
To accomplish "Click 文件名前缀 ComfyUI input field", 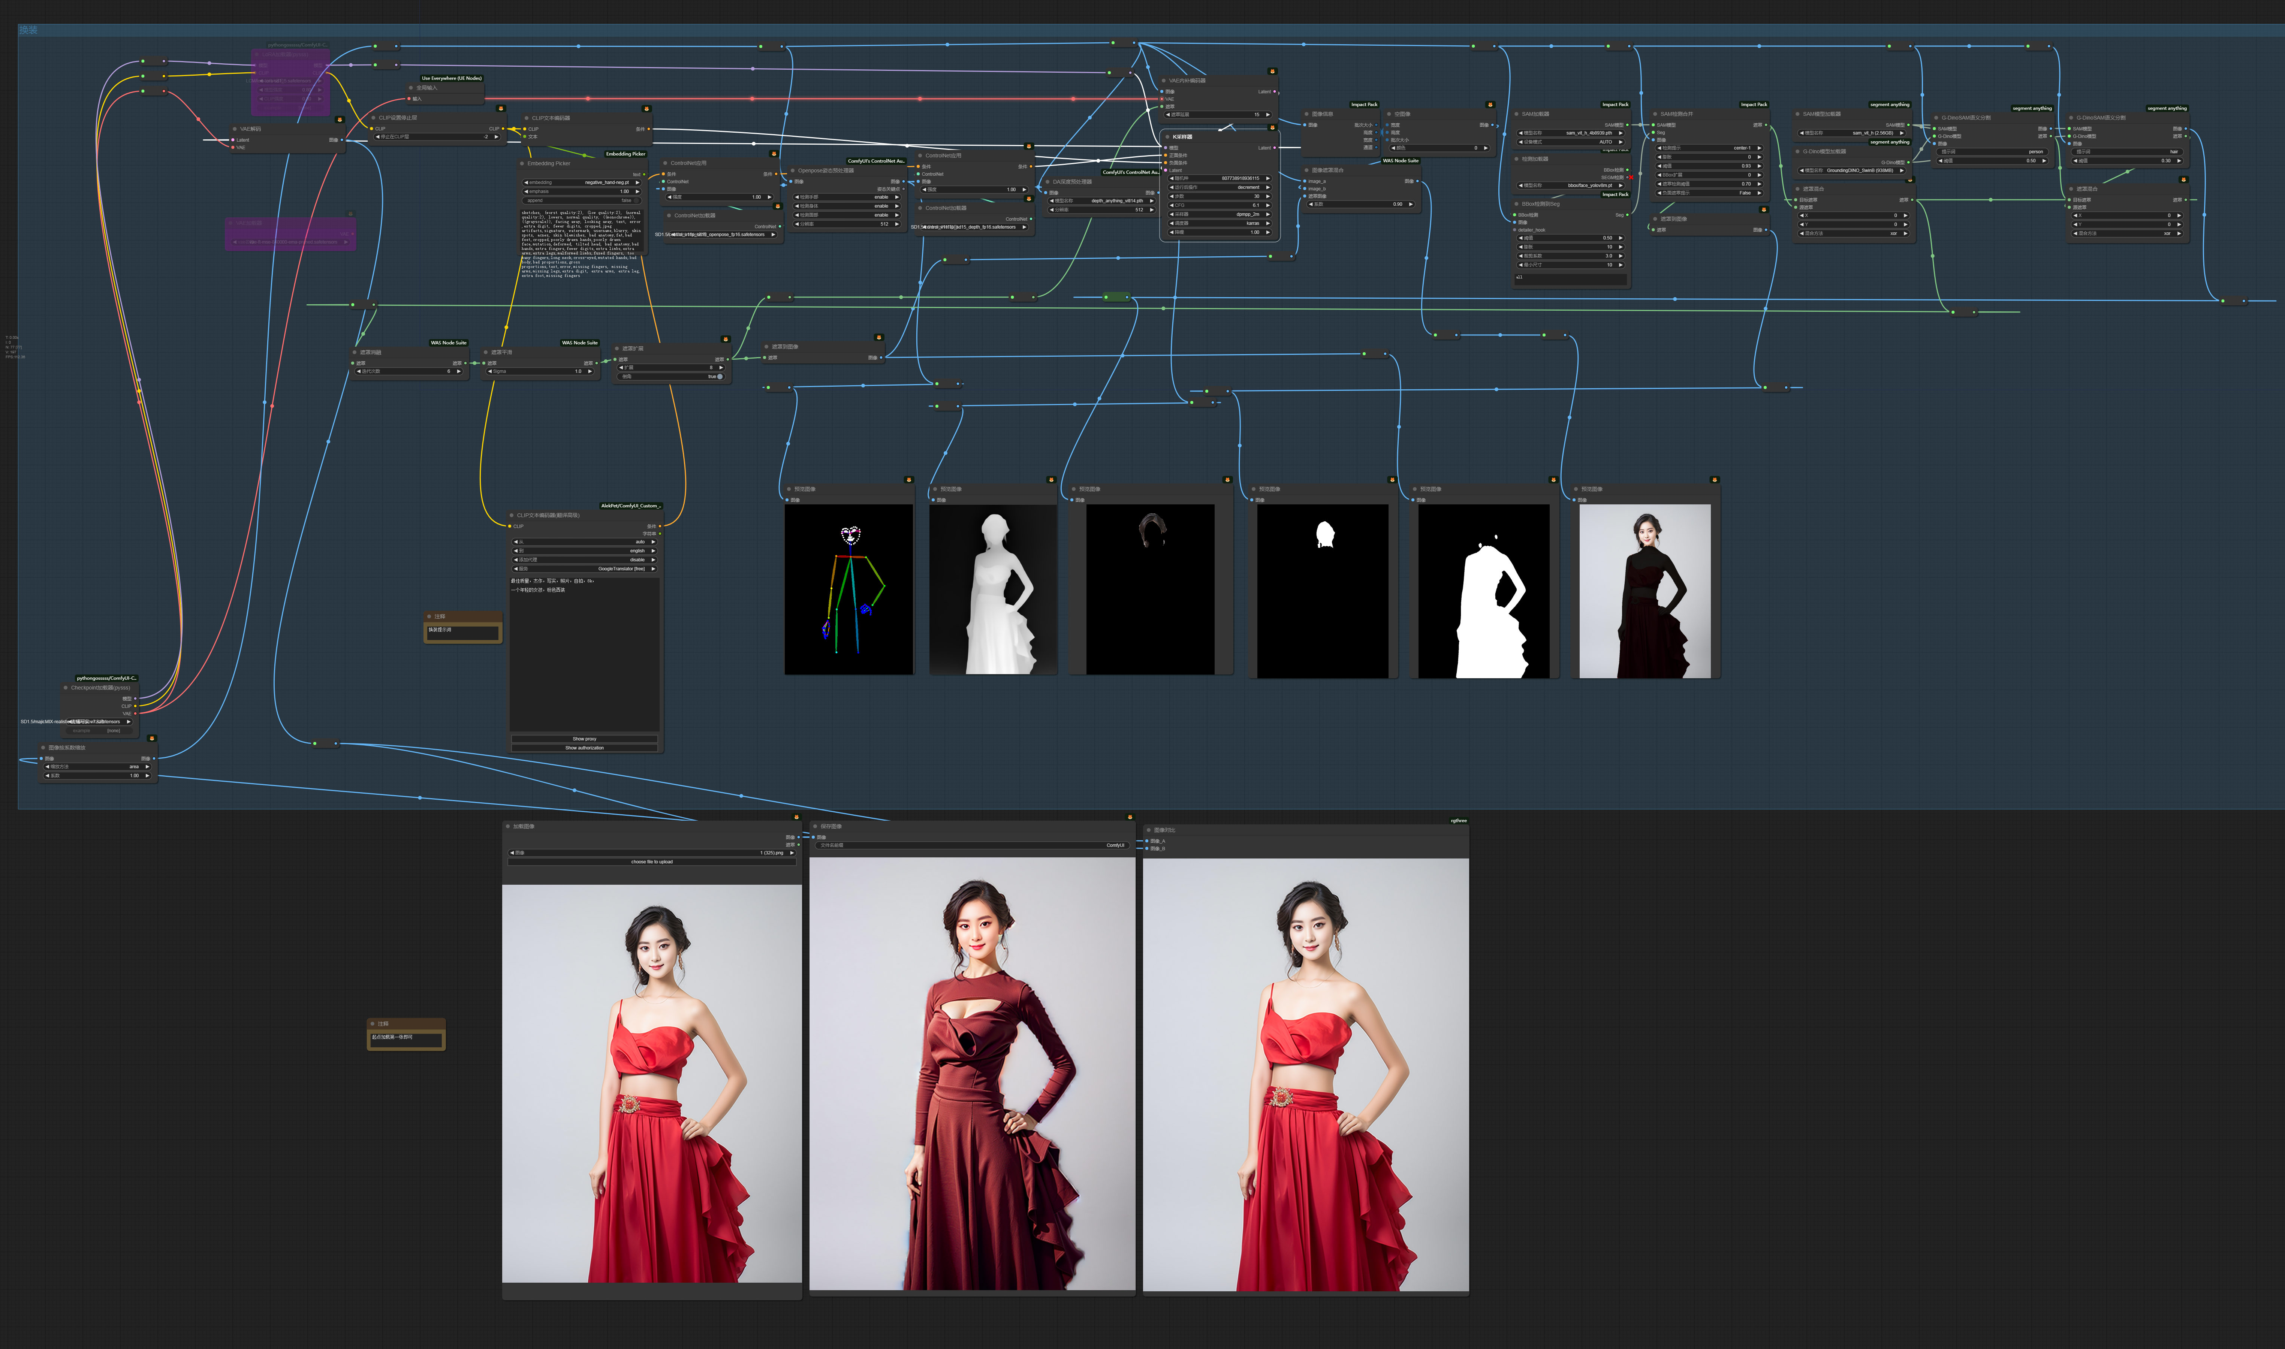I will 973,845.
